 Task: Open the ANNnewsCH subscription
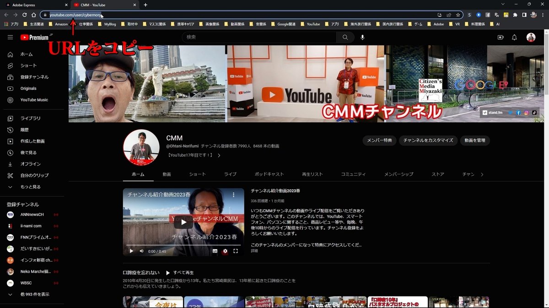(x=32, y=214)
